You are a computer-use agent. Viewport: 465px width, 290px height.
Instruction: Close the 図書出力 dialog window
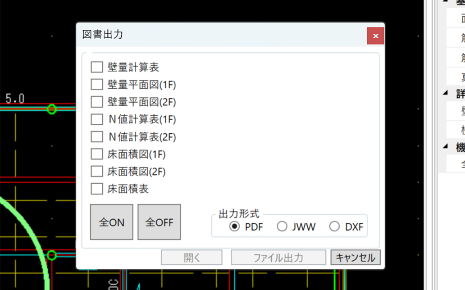(375, 36)
